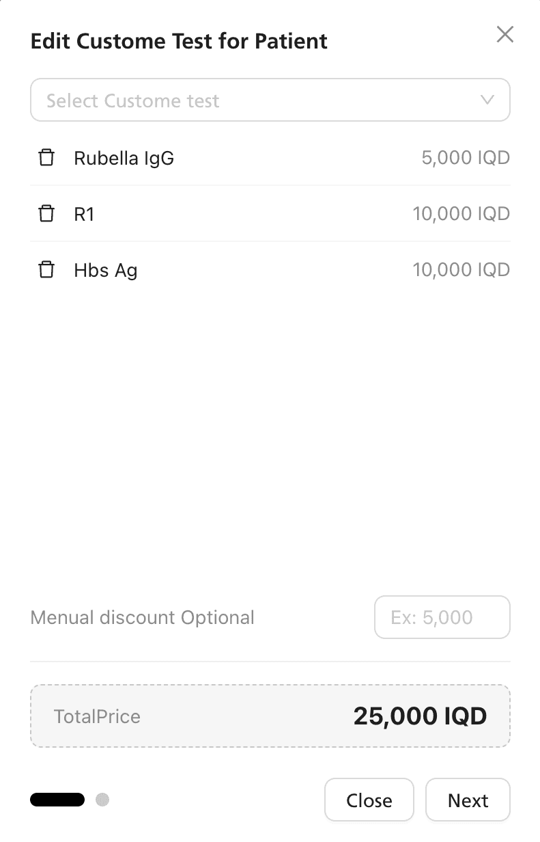Viewport: 540px width, 842px height.
Task: Click the 25,000 IQD total amount
Action: [420, 716]
